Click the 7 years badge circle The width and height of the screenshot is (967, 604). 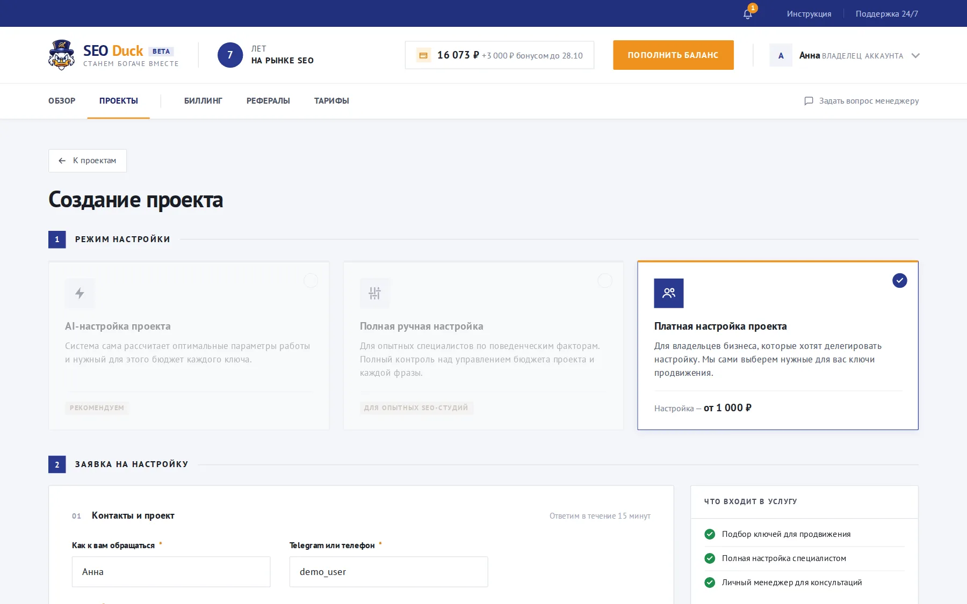point(230,55)
